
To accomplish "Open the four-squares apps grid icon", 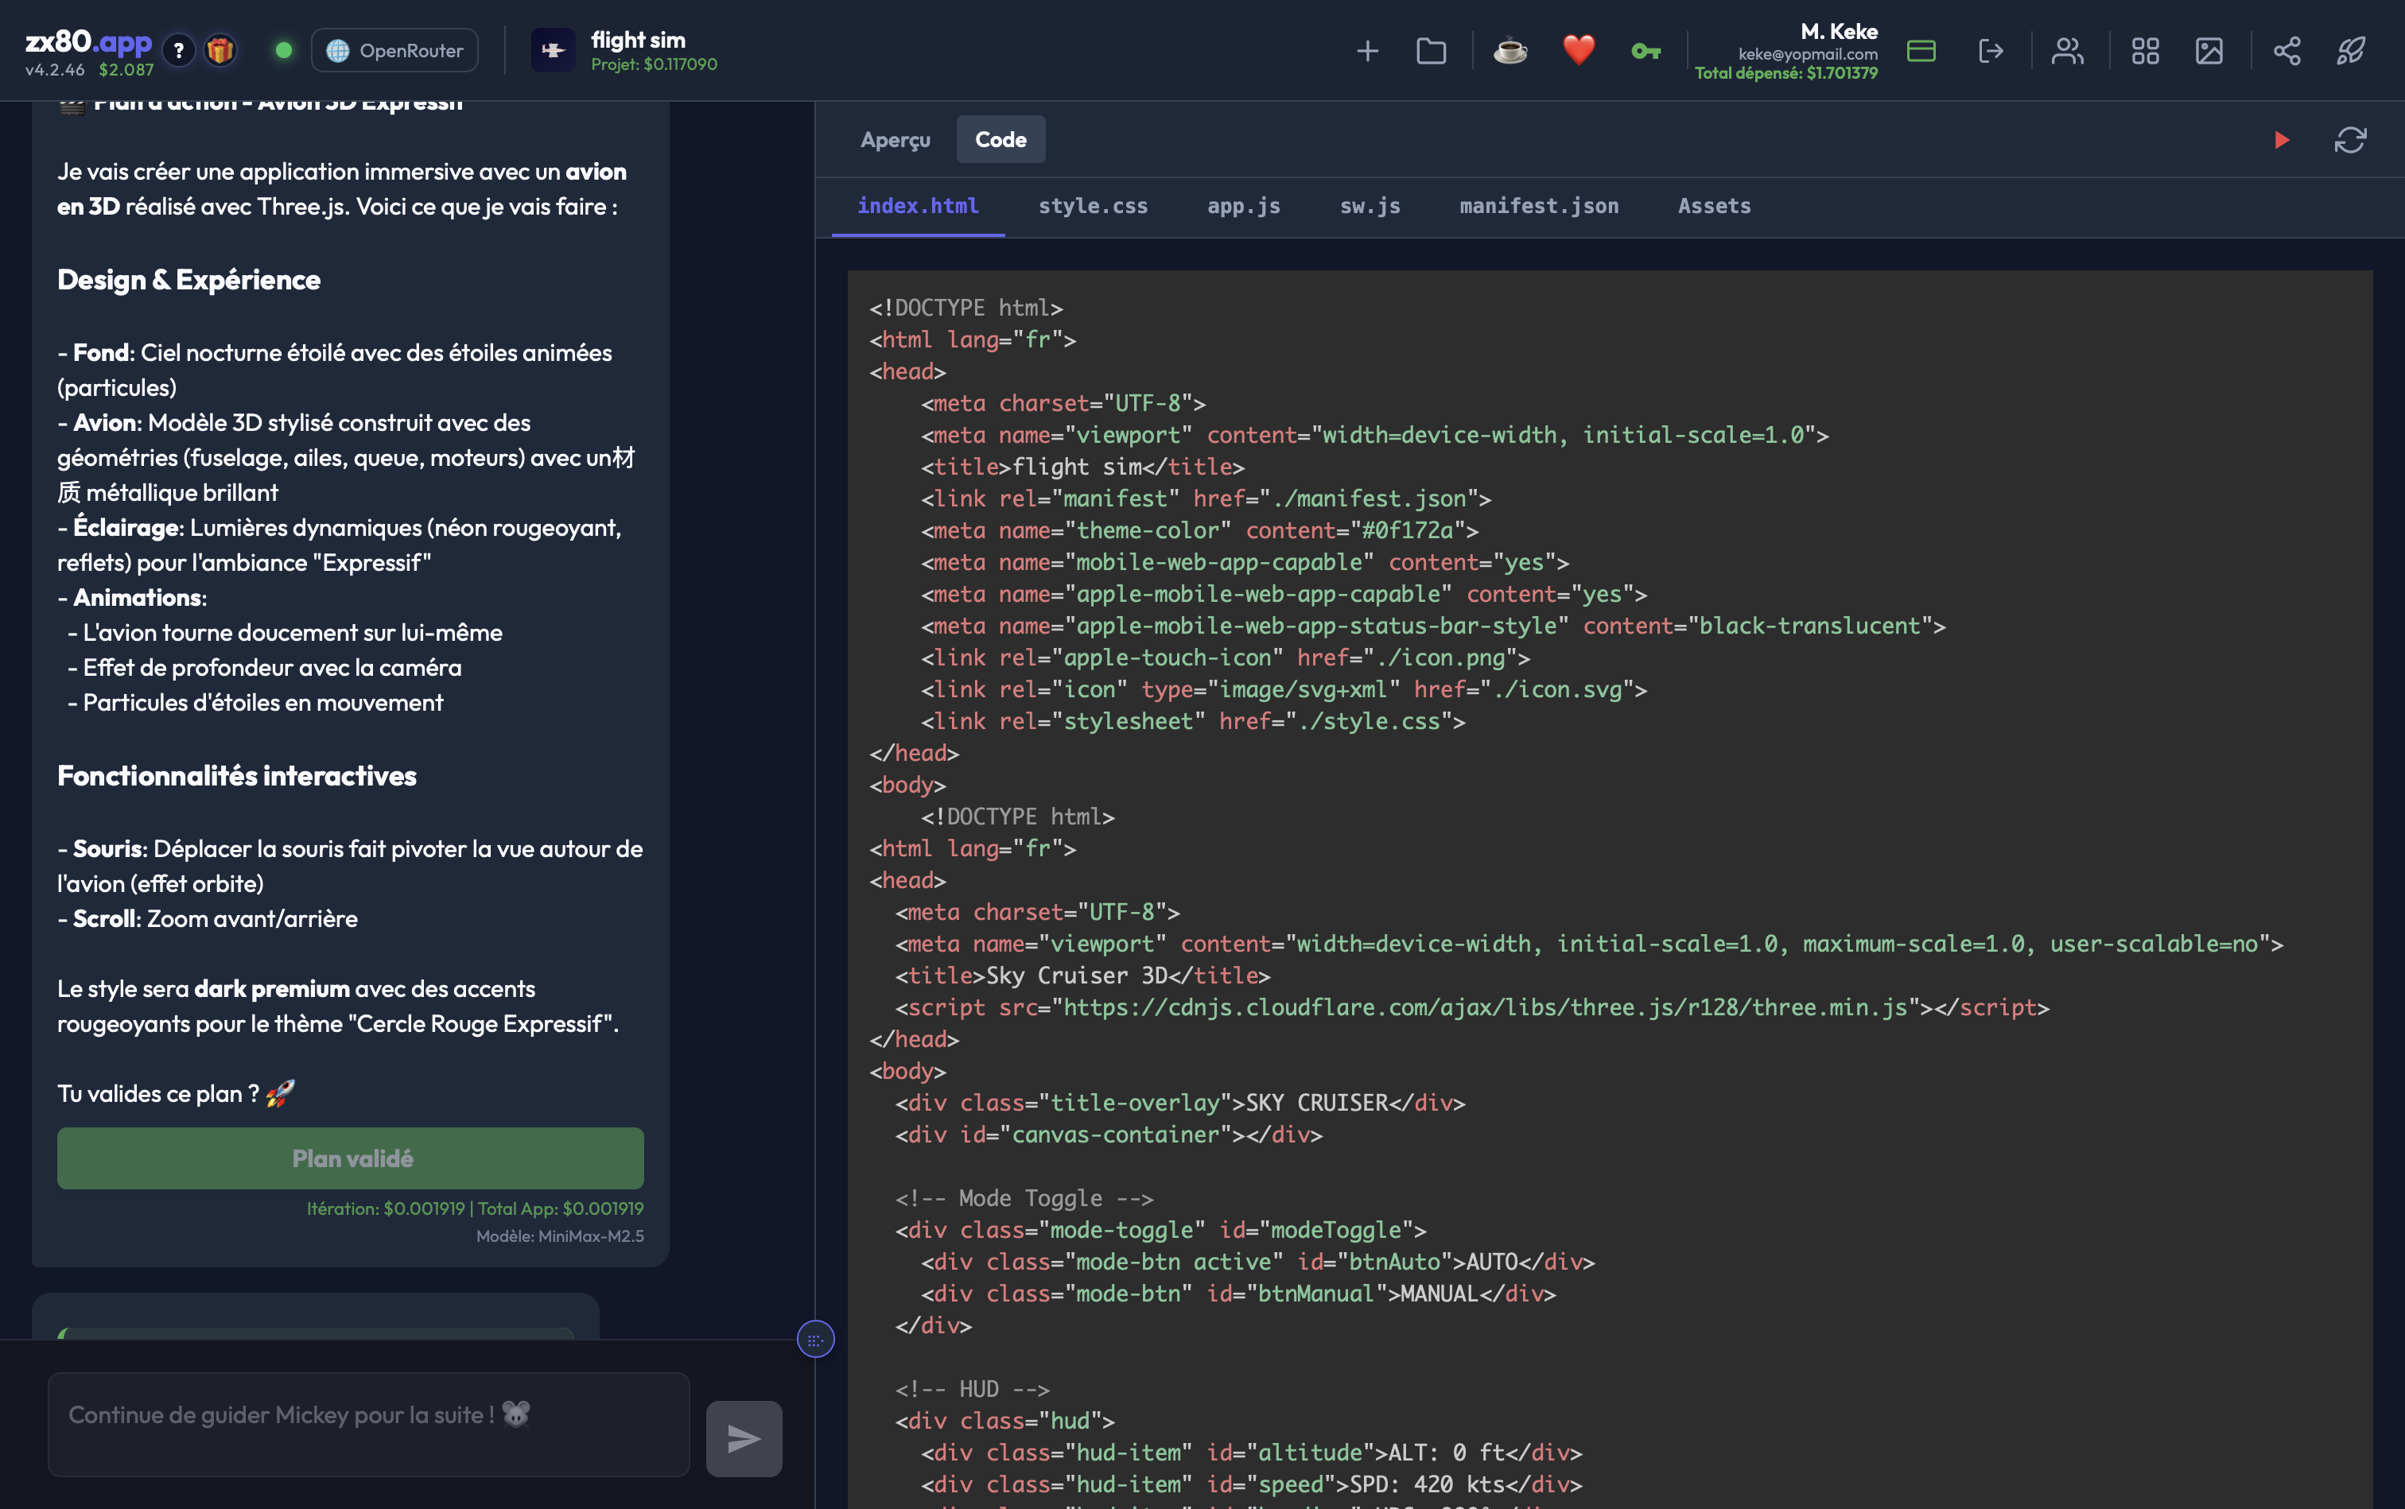I will pos(2146,50).
